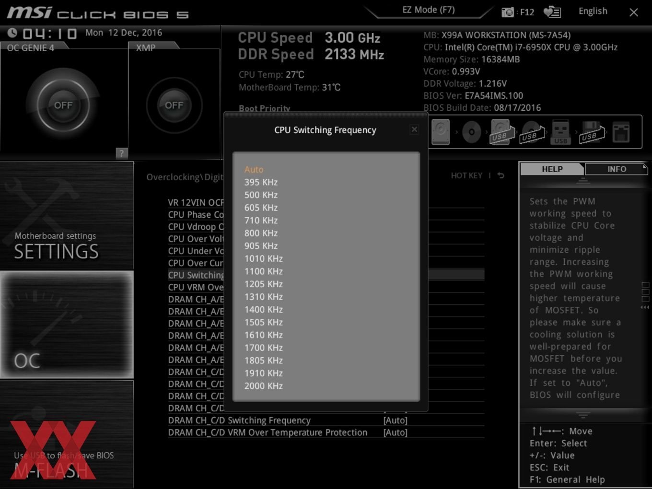Switch to the HELP tab
Image resolution: width=652 pixels, height=489 pixels.
pyautogui.click(x=552, y=169)
